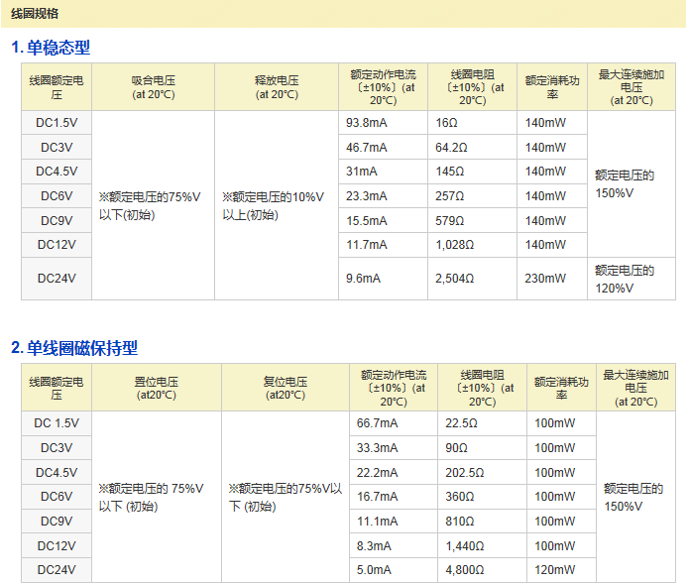Click the 2,504Ω coil resistance value
The height and width of the screenshot is (584, 689).
click(x=455, y=279)
